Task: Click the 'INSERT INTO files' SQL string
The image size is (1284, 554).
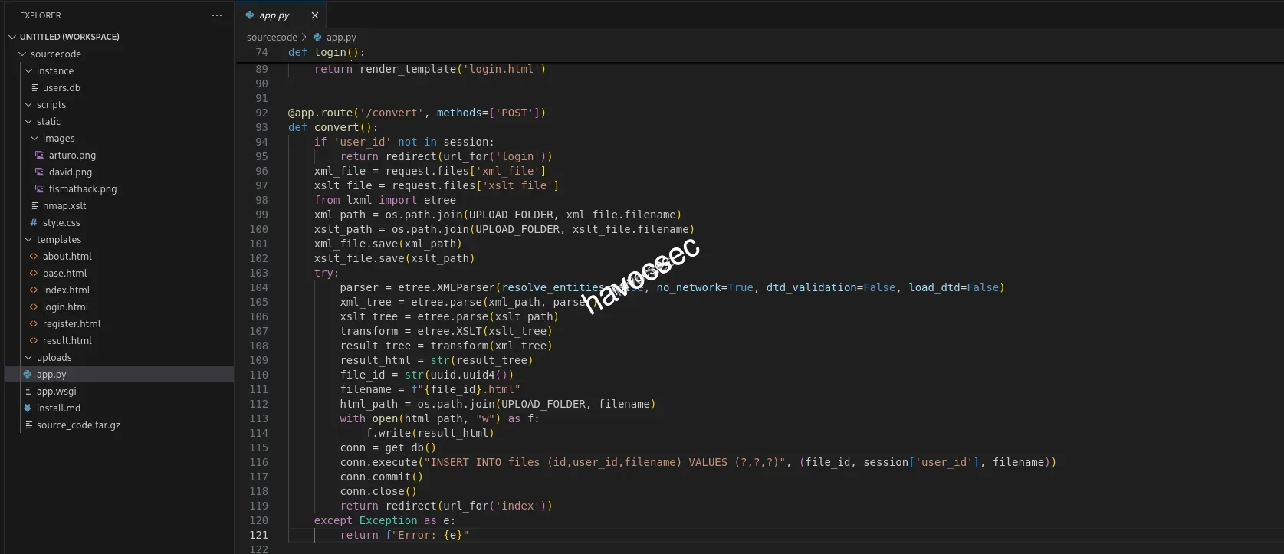Action: point(605,462)
